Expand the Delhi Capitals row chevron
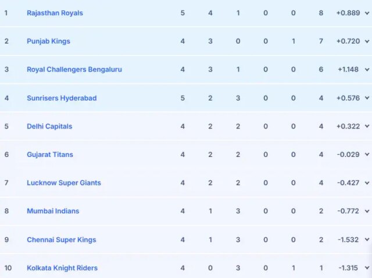Screen dimensions: 372x278 tap(367, 126)
